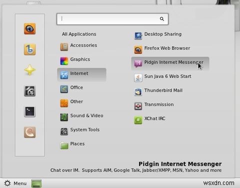
Task: Launch Transmission by its label
Action: (159, 104)
